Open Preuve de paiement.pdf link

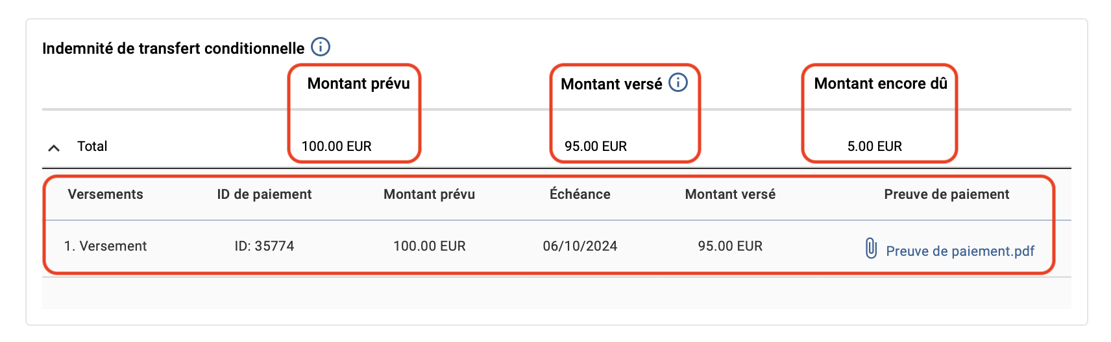tap(960, 251)
